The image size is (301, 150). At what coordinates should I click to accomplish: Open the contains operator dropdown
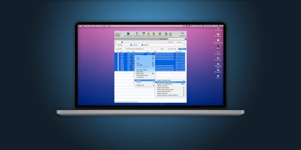pyautogui.click(x=138, y=45)
